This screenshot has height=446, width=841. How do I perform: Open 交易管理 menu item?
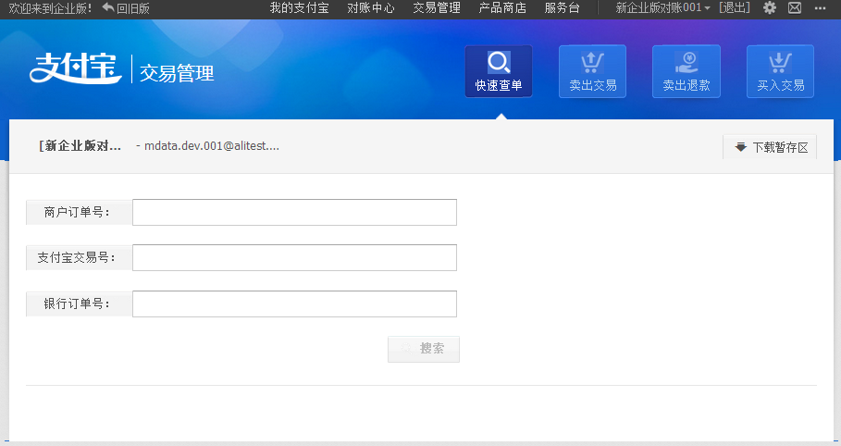(437, 7)
